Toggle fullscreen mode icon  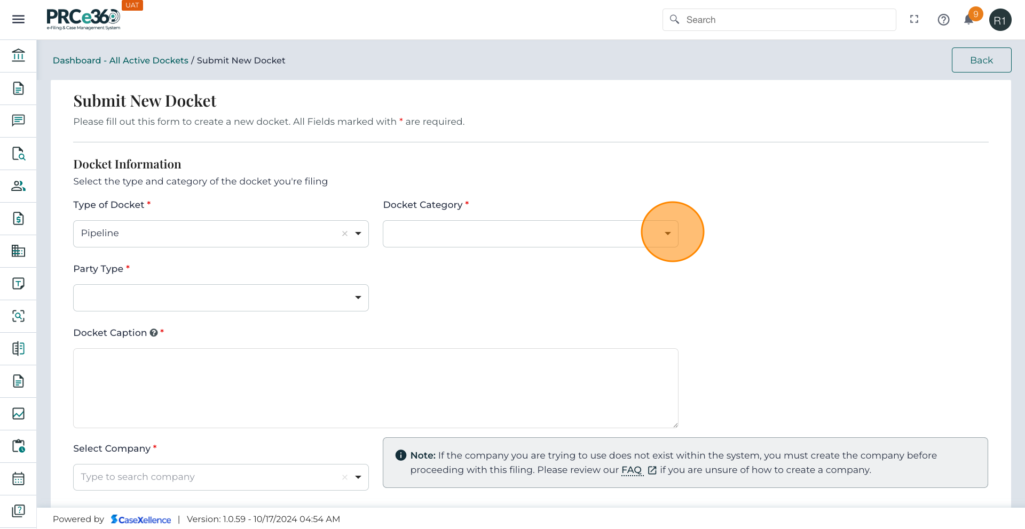pos(914,20)
